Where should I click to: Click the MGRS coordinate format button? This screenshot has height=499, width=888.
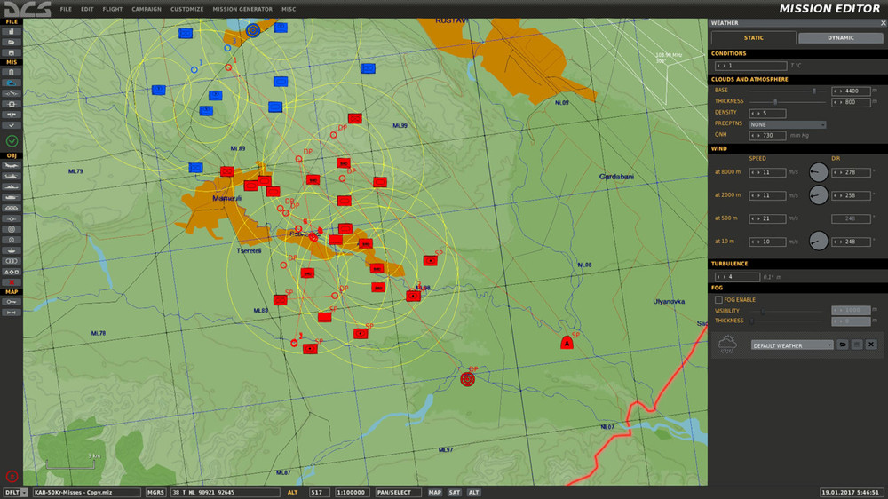155,492
